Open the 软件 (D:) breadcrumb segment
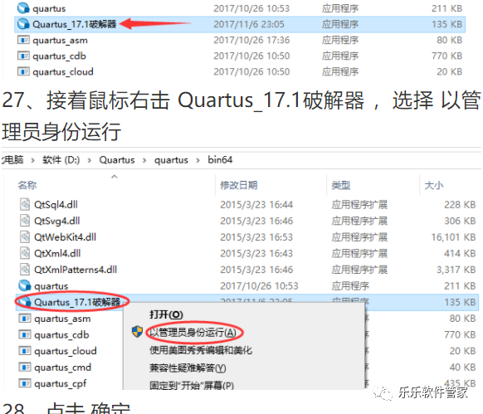 [61, 160]
